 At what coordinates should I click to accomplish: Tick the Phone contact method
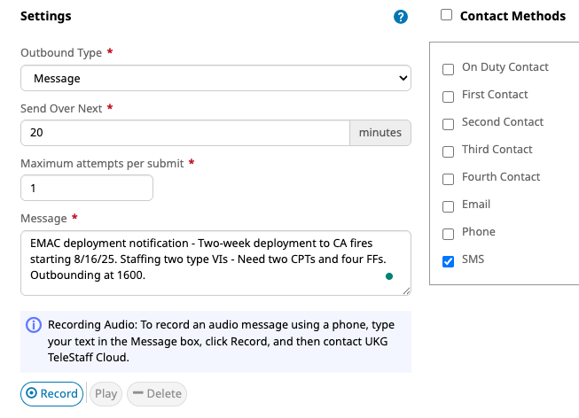click(448, 234)
